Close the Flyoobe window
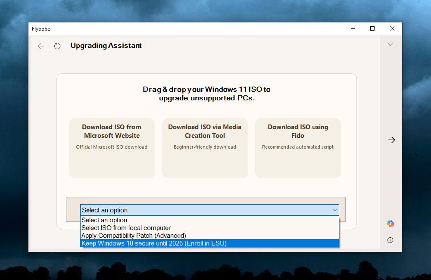 click(392, 28)
